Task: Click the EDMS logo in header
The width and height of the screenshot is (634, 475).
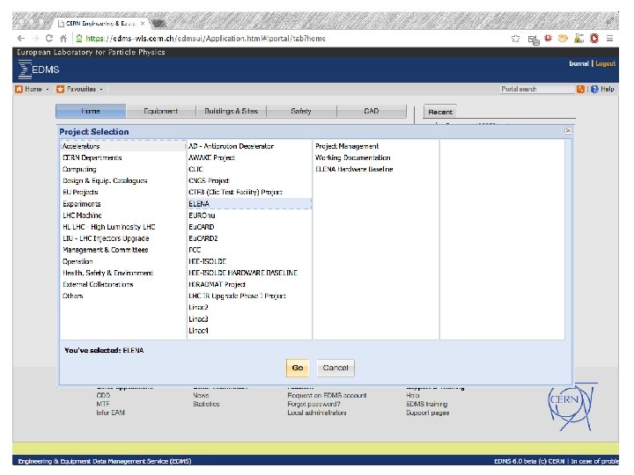Action: (39, 69)
